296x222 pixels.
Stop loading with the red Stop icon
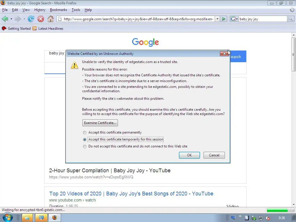tap(40, 19)
